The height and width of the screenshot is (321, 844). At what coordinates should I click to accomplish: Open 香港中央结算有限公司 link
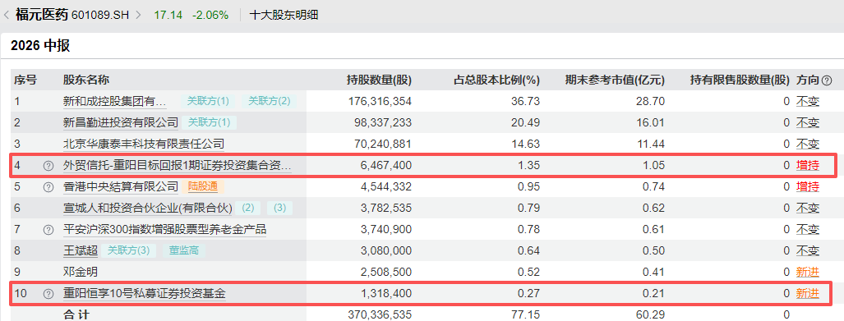(x=121, y=187)
